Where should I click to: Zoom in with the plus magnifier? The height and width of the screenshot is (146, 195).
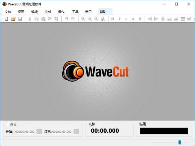[83, 19]
